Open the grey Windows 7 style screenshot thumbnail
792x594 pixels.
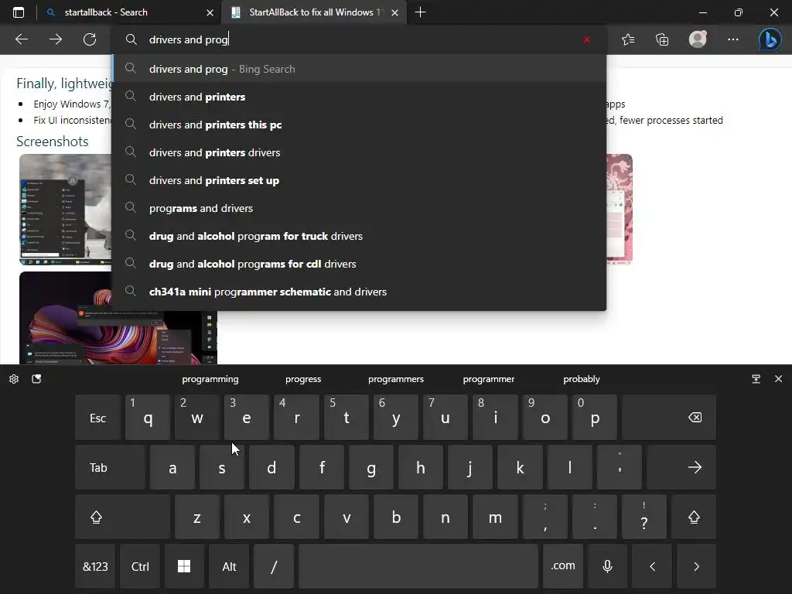point(65,210)
